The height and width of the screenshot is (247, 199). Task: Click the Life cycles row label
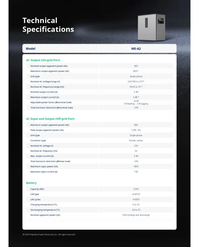pos(35,200)
